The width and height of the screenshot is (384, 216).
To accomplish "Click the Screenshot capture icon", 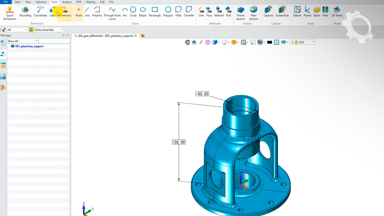I will 282,12.
